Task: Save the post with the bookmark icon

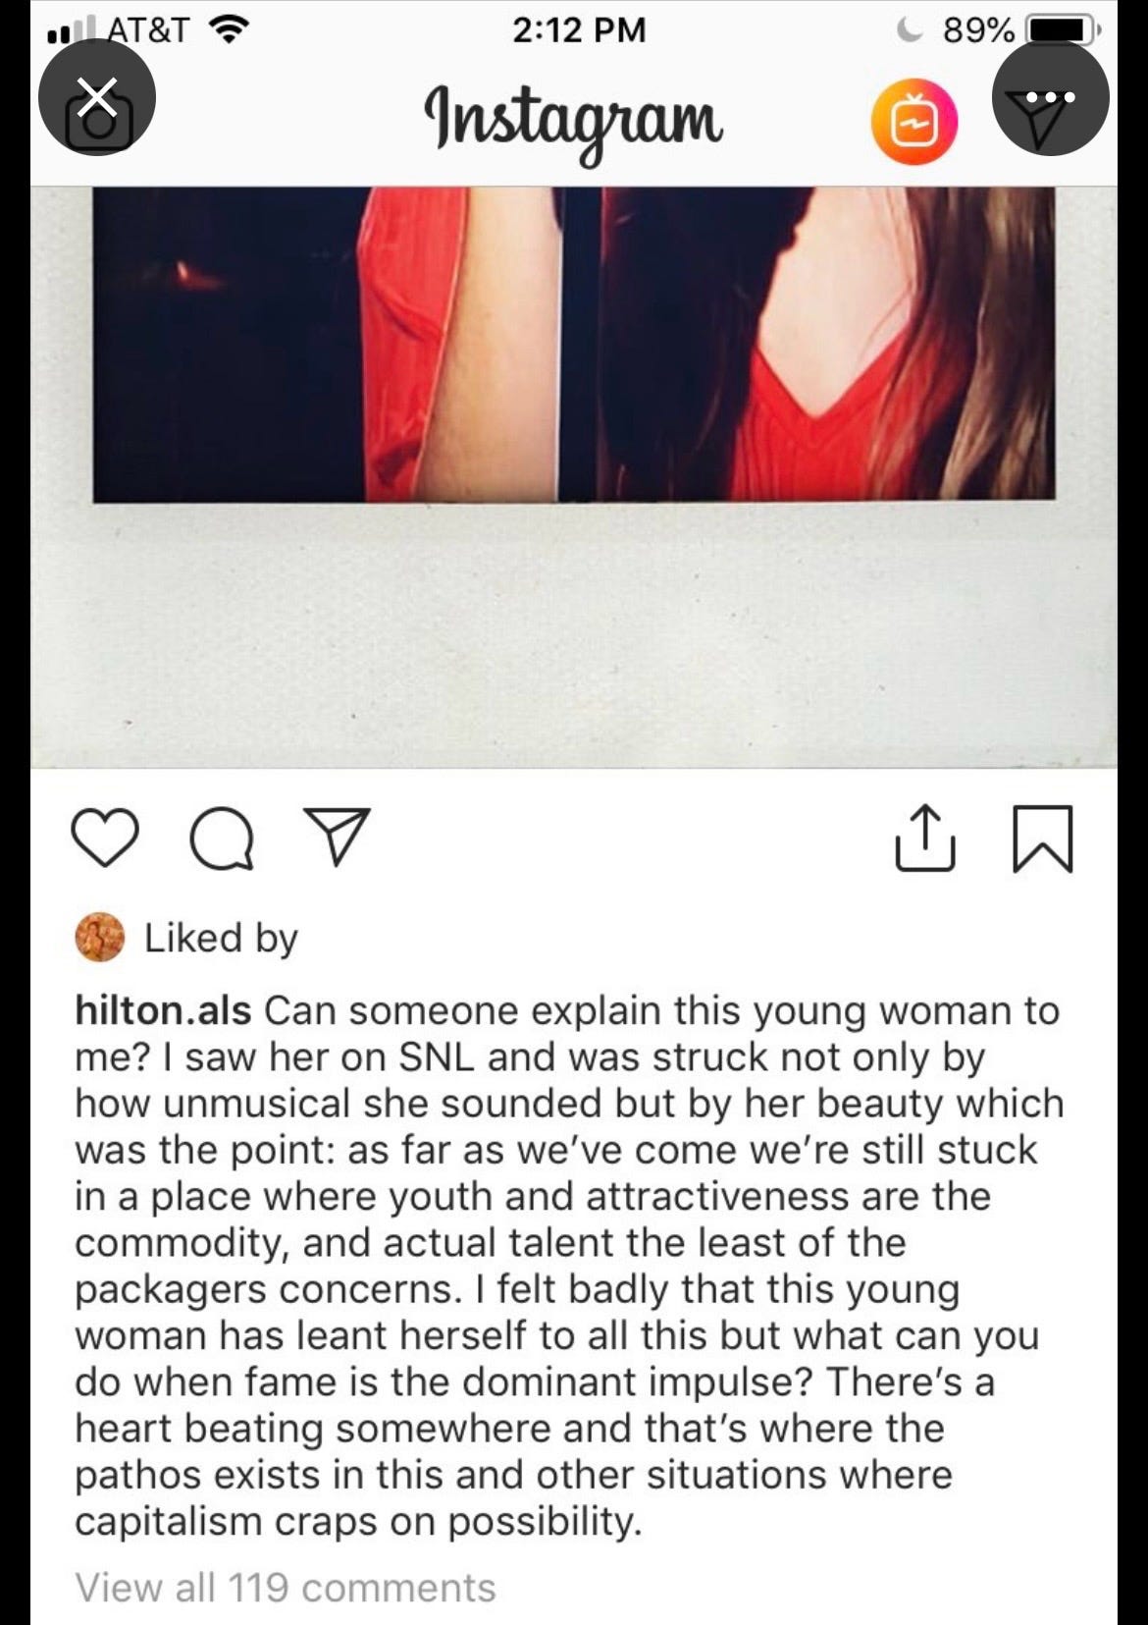Action: (1042, 839)
